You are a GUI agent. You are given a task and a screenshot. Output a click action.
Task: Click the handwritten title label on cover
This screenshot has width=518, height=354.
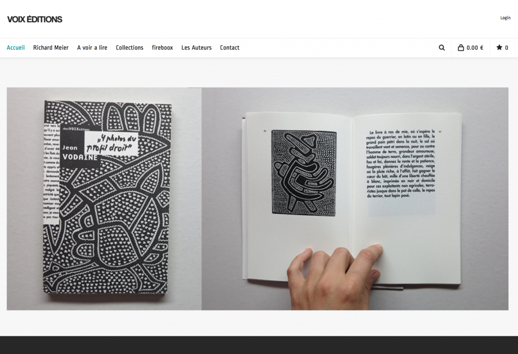[111, 143]
